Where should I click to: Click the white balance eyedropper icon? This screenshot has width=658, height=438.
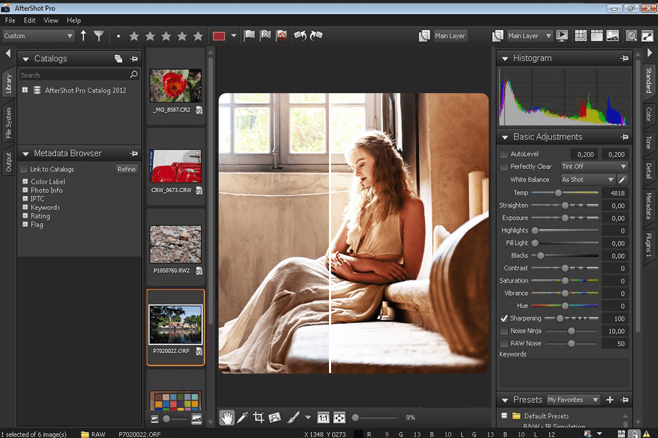coord(622,179)
